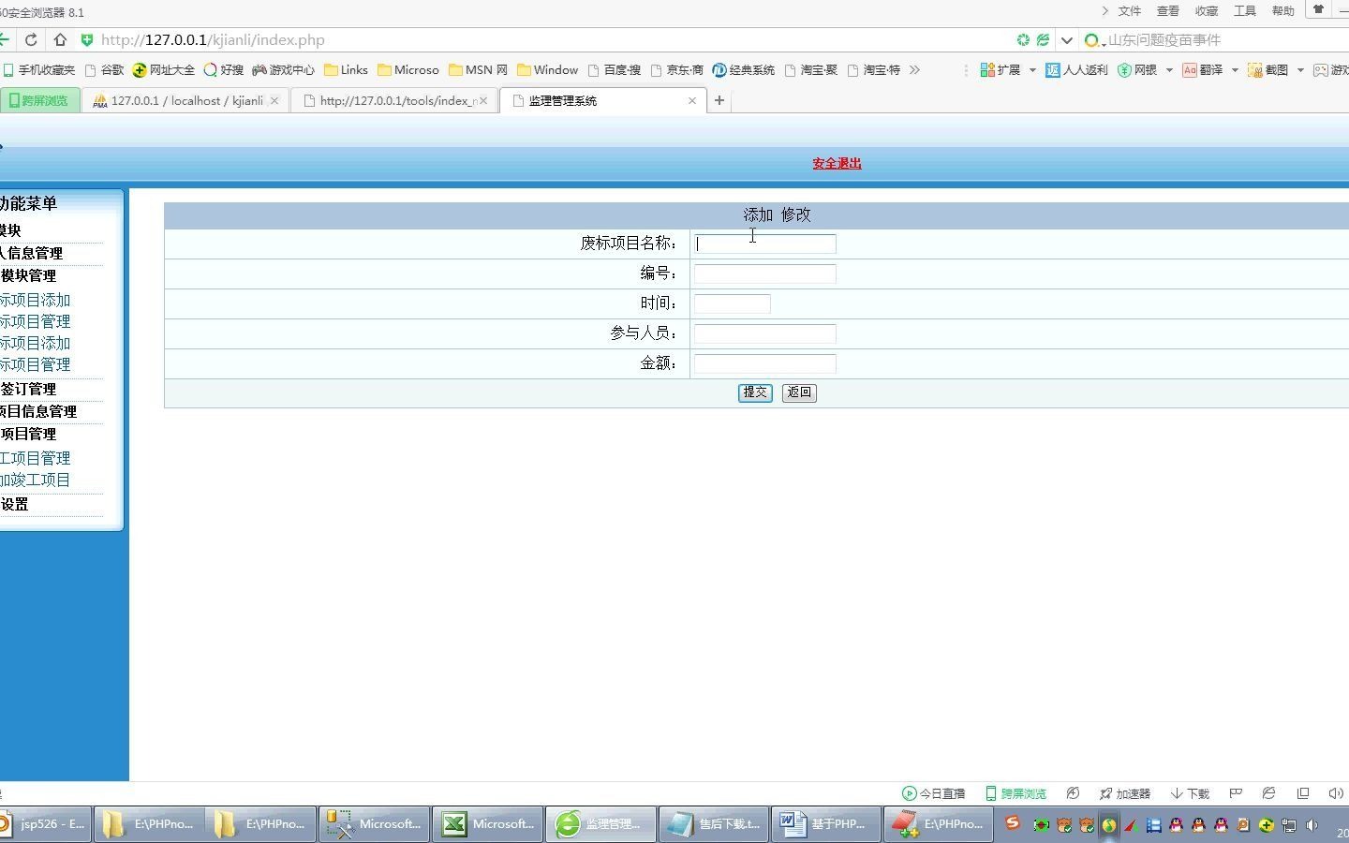The height and width of the screenshot is (843, 1349).
Task: Click the system volume tray icon
Action: coord(1312,825)
